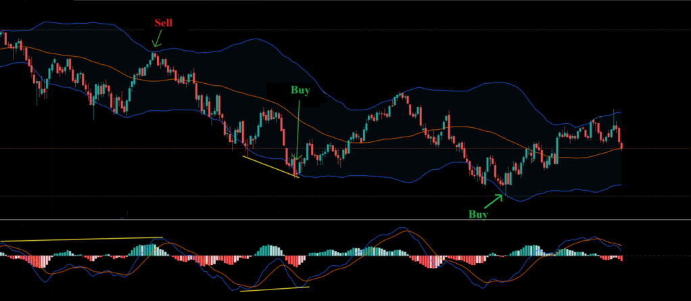691x301 pixels.
Task: Click divider between price chart and MACD panel
Action: (x=338, y=219)
